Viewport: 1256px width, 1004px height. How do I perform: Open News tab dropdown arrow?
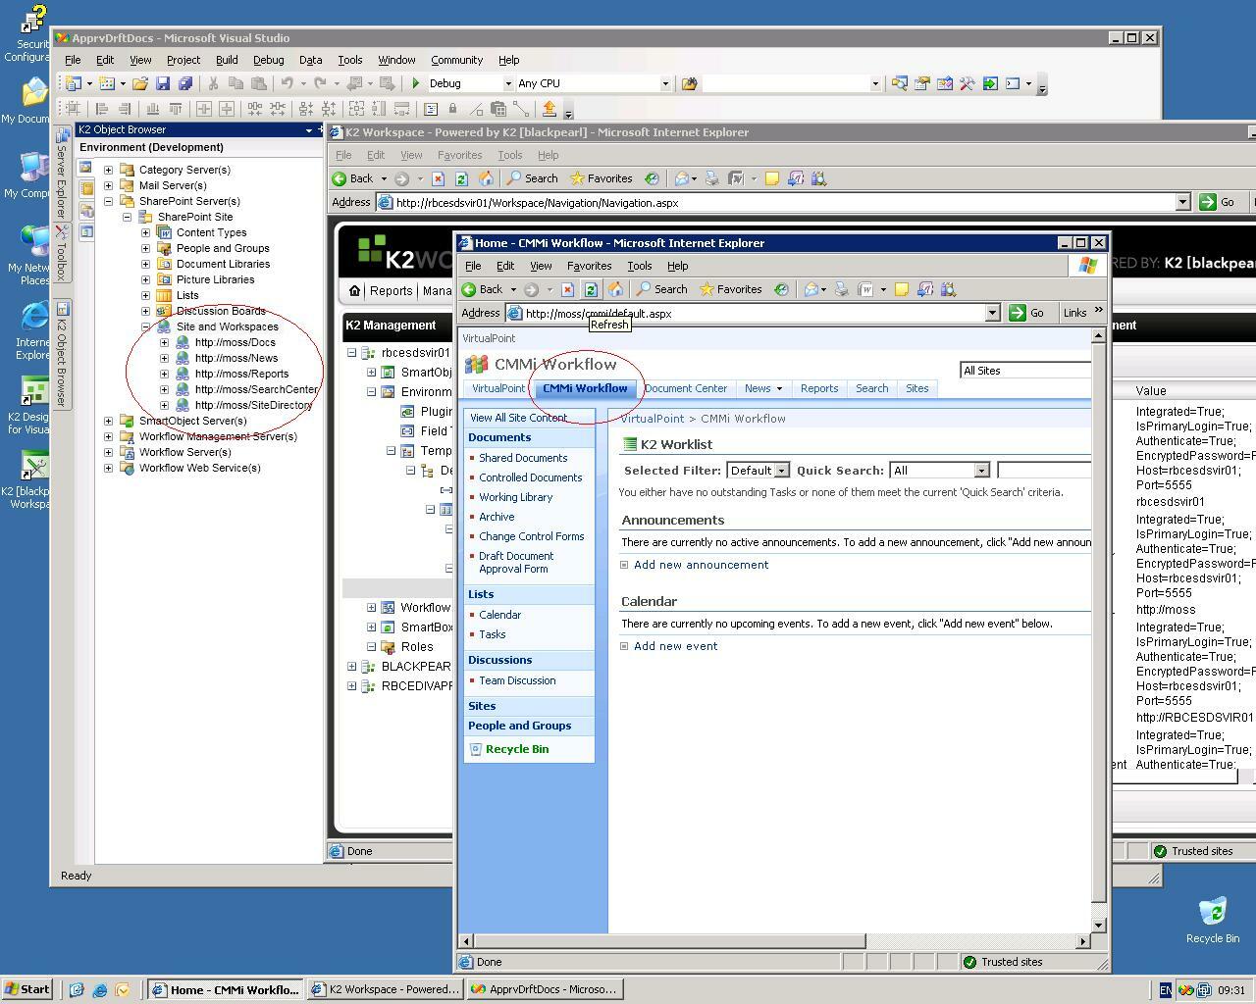[x=779, y=388]
